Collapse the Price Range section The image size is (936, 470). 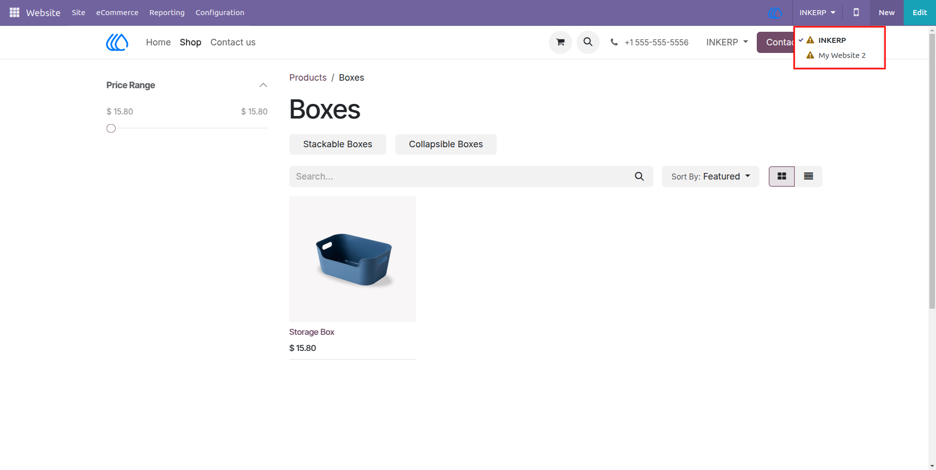(263, 85)
